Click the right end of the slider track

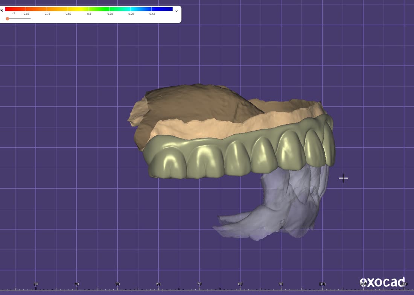tap(30, 19)
